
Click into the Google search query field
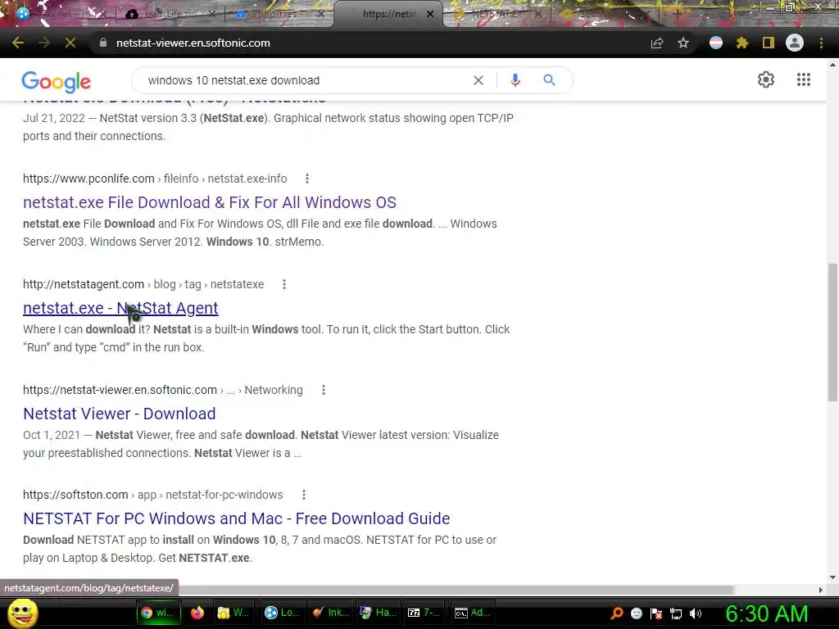click(305, 80)
